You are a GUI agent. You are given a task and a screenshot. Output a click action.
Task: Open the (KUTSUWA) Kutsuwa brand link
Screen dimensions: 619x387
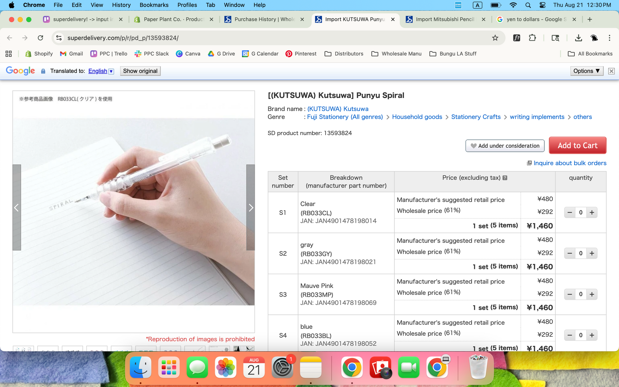click(338, 109)
